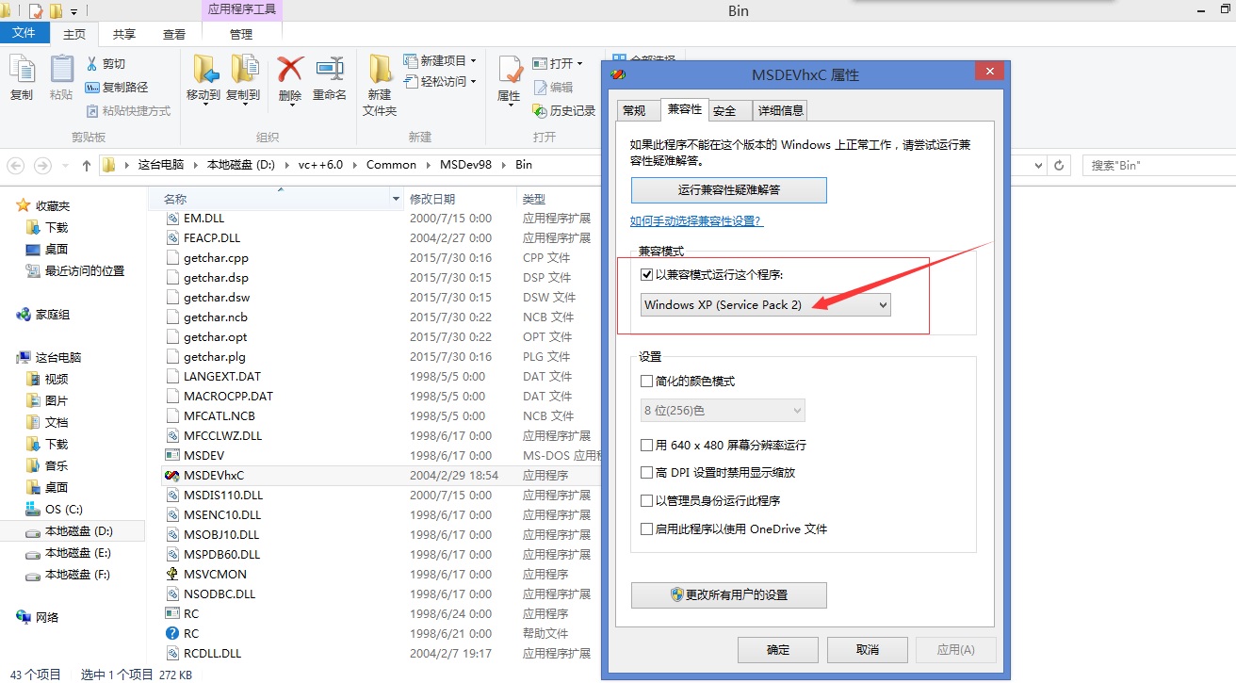Click the Up one level arrow

coord(87,165)
